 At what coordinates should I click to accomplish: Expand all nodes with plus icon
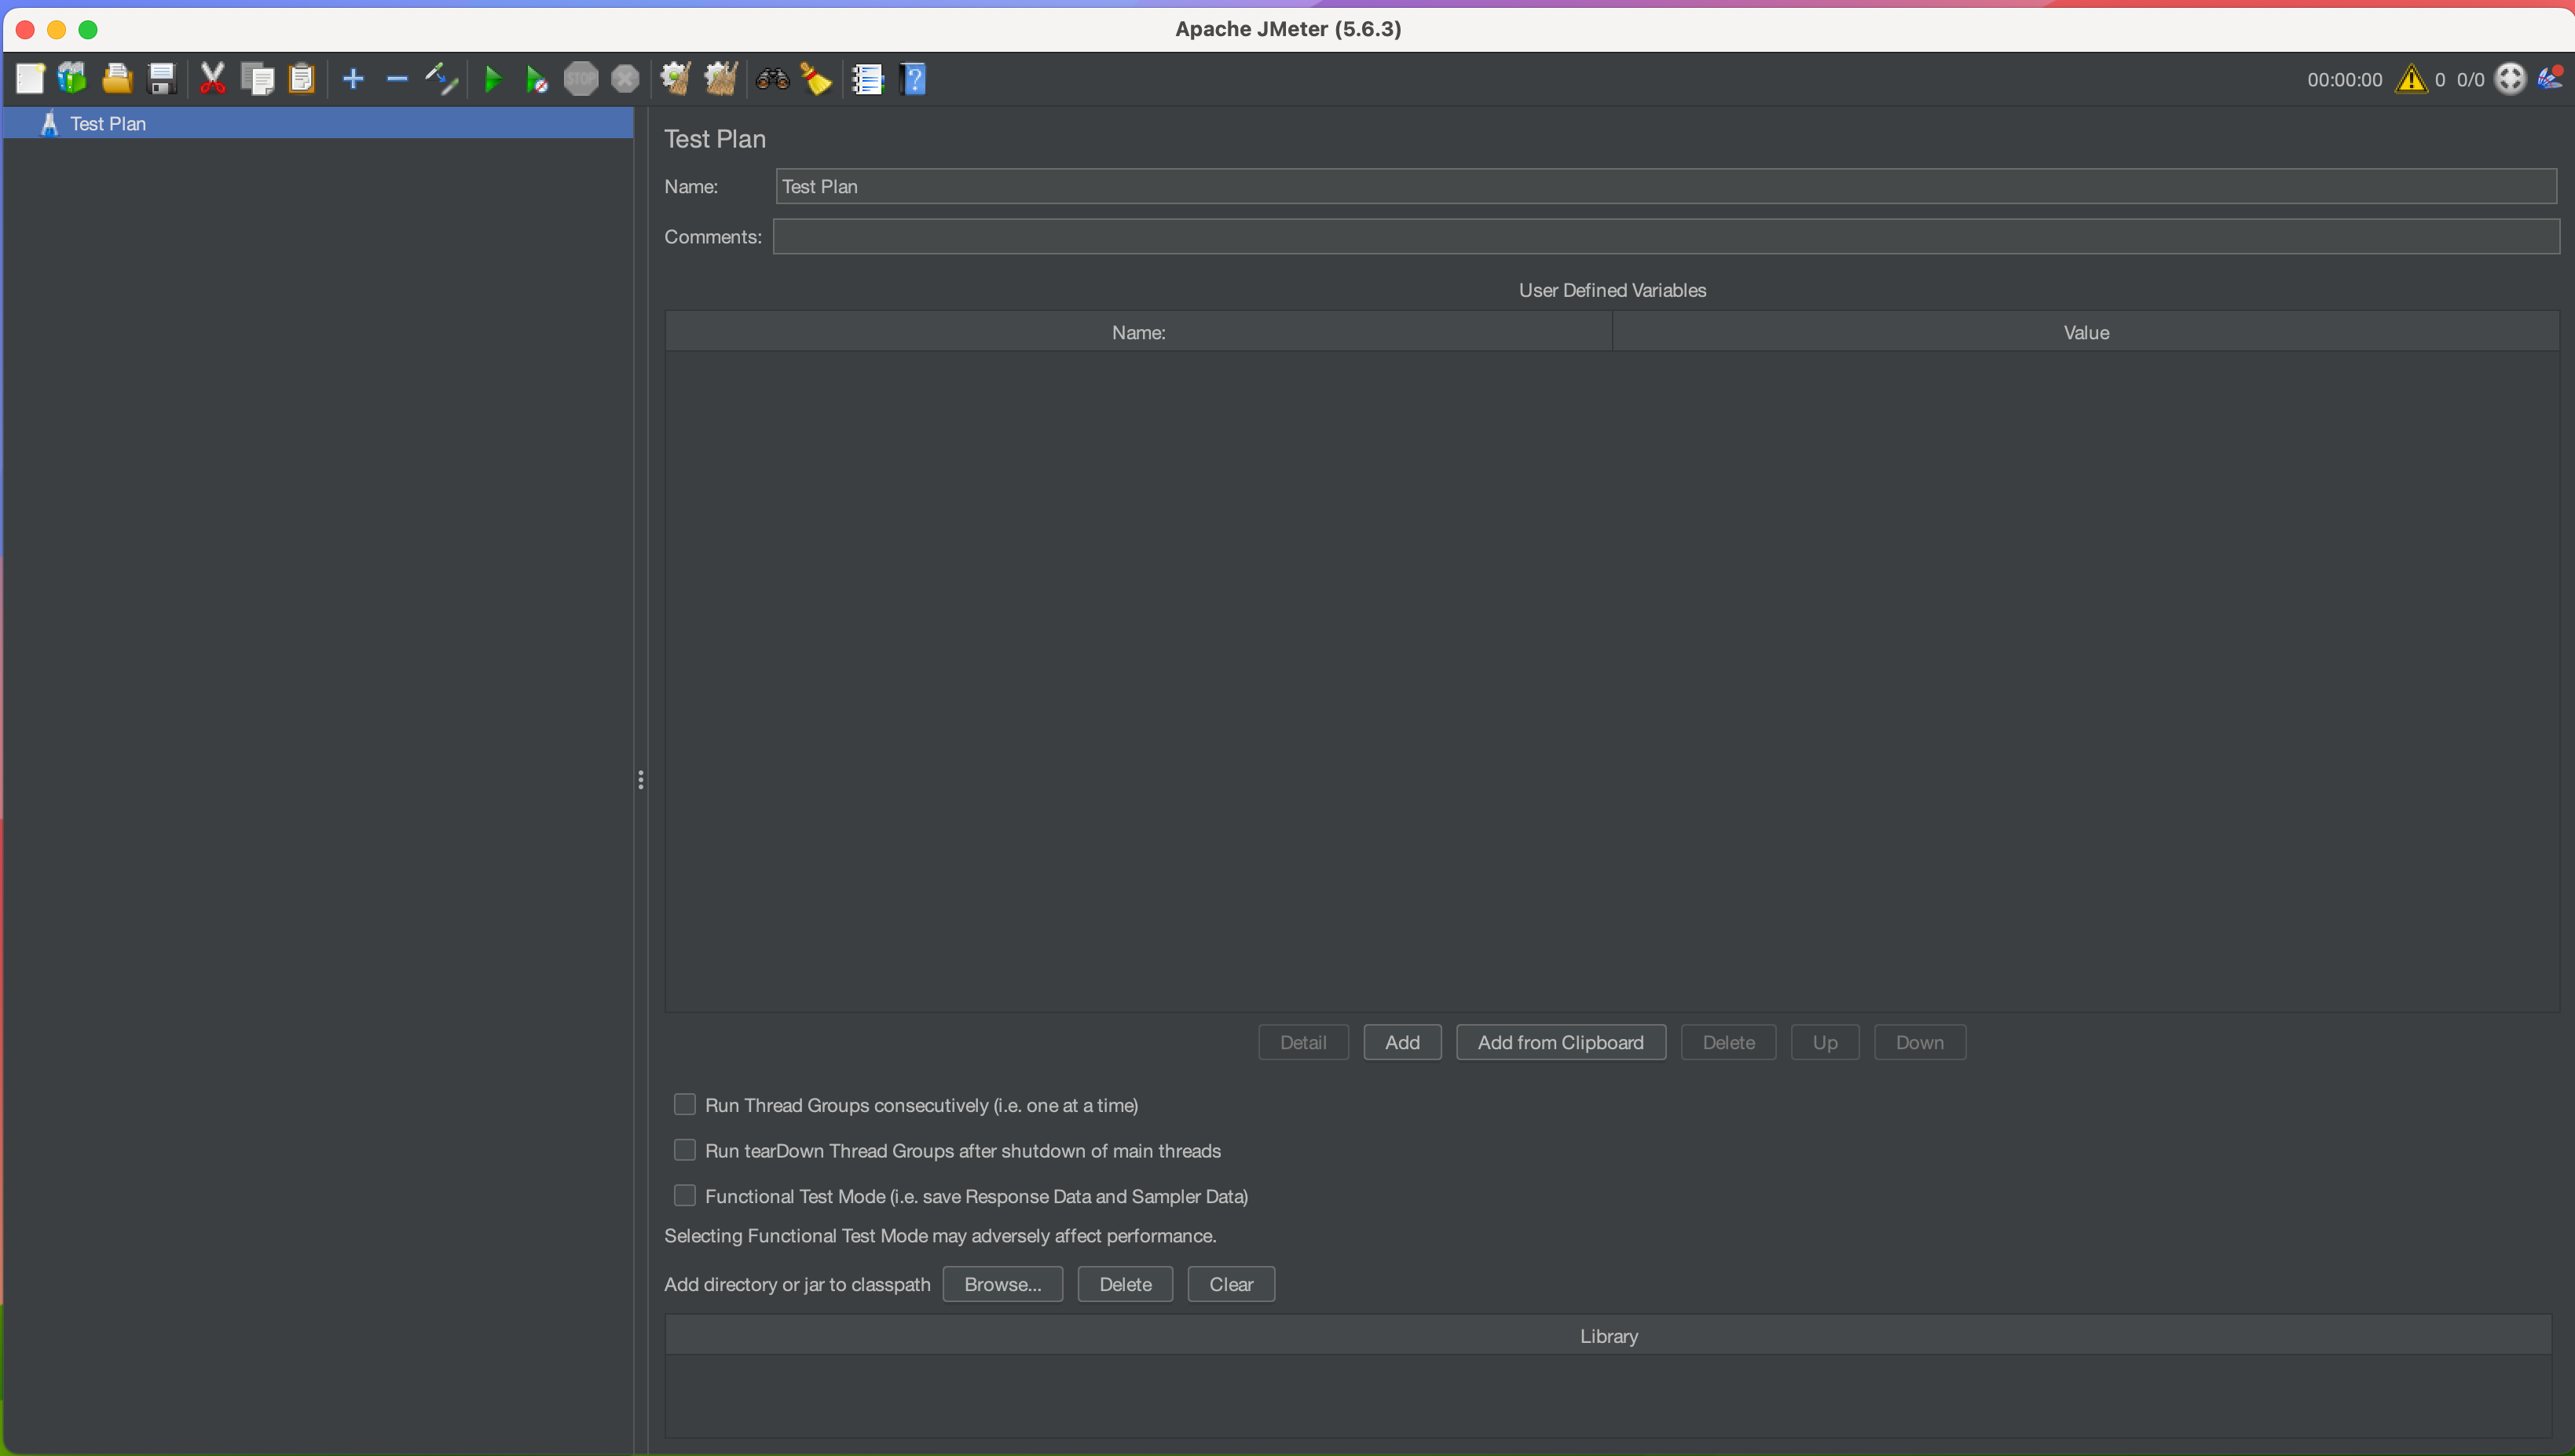[x=353, y=79]
